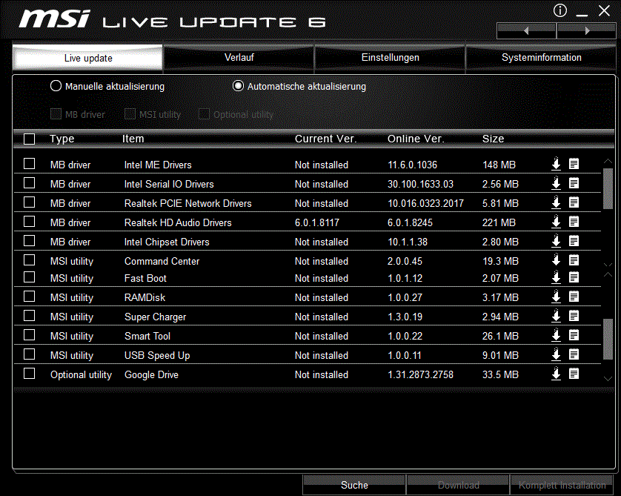Click the Download button
The height and width of the screenshot is (496, 621).
458,485
